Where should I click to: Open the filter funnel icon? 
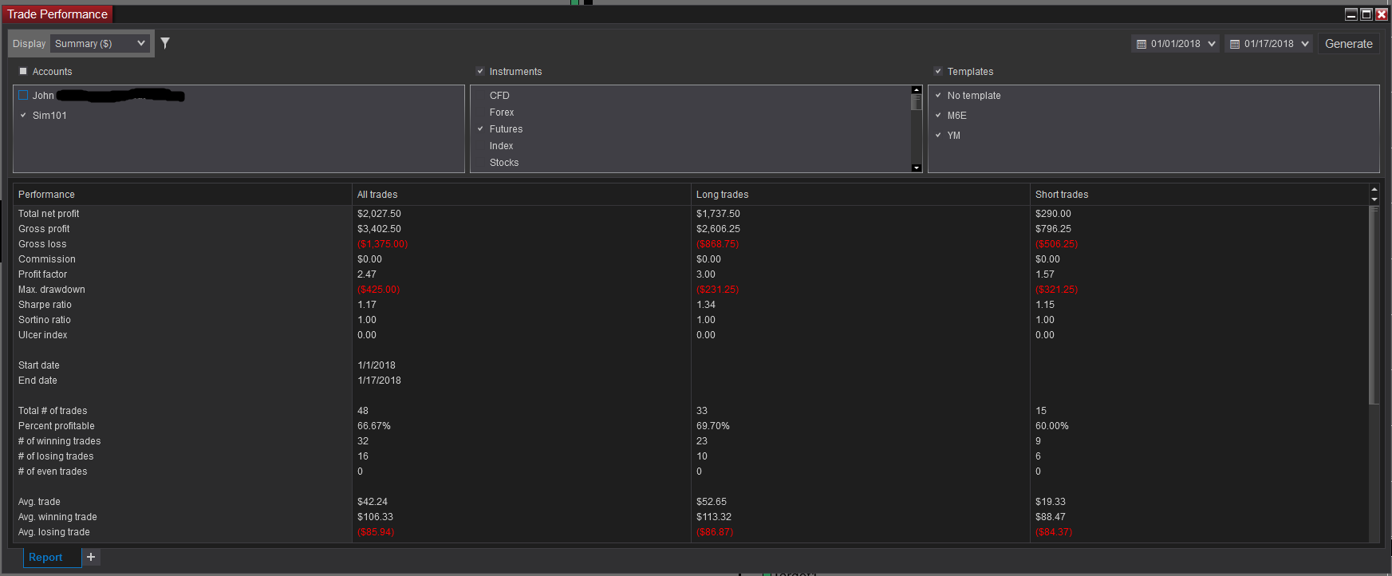click(x=165, y=43)
